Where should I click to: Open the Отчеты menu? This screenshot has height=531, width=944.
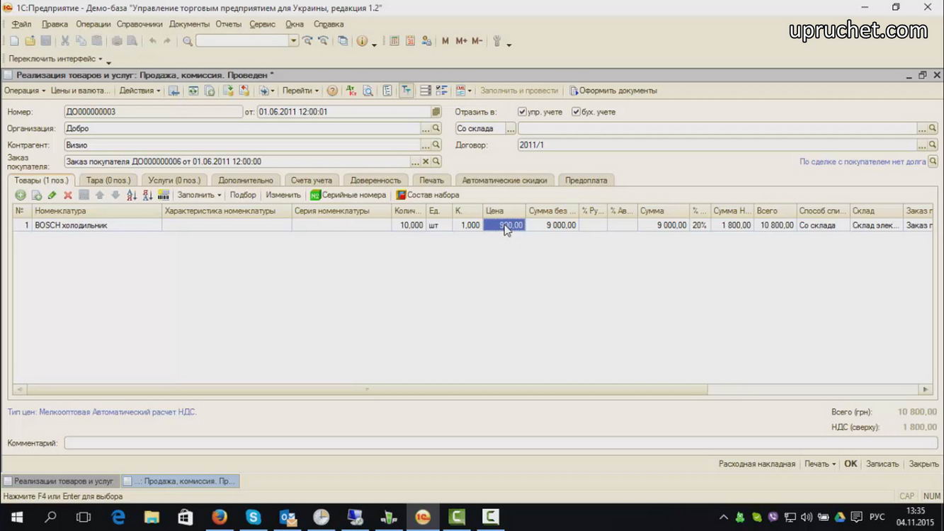(x=229, y=24)
